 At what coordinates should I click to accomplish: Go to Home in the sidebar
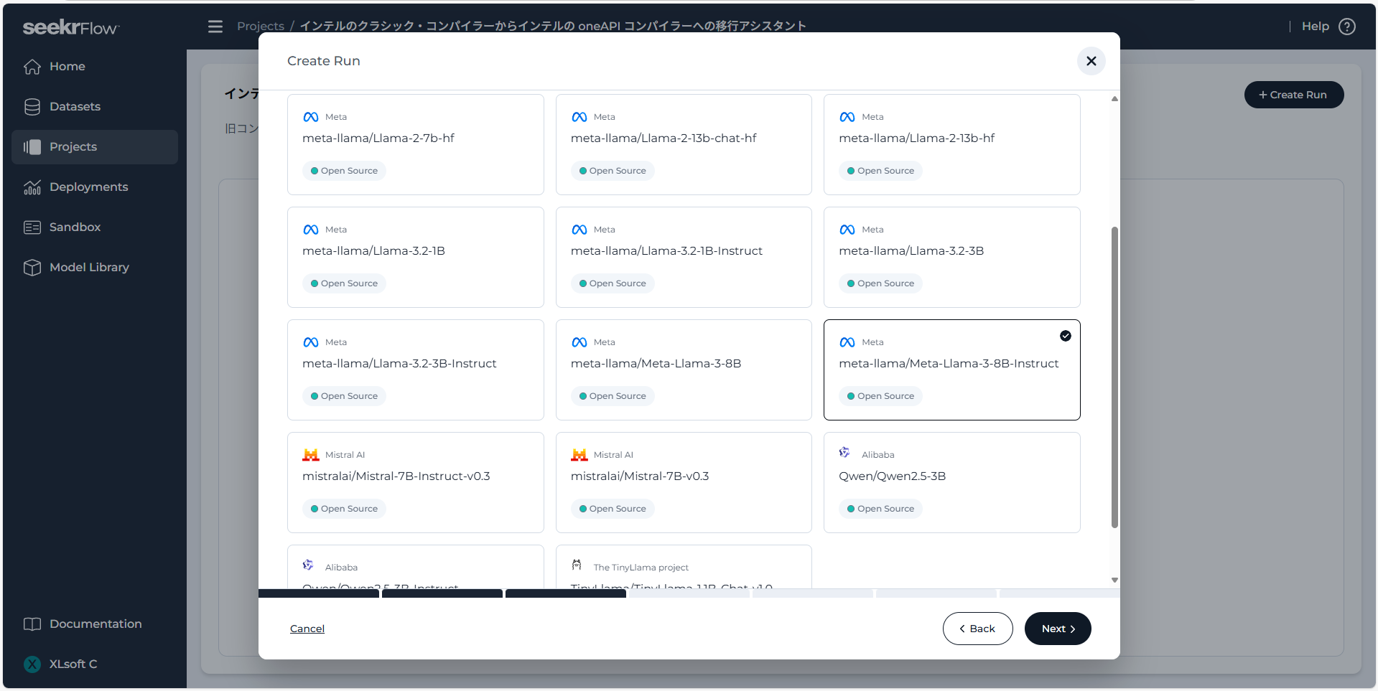pos(95,67)
